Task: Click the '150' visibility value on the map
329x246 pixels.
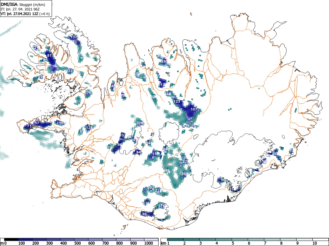Action: (x=60, y=123)
